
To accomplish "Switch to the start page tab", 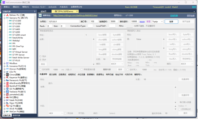I will click(44, 11).
